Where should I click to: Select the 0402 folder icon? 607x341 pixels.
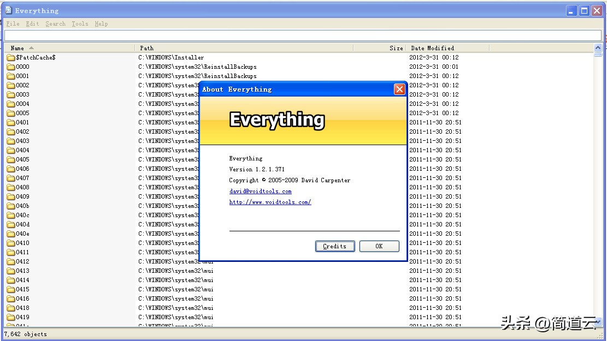coord(11,132)
